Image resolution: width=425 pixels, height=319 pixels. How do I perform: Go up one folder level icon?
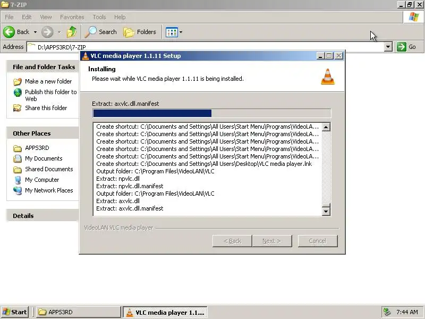point(72,32)
